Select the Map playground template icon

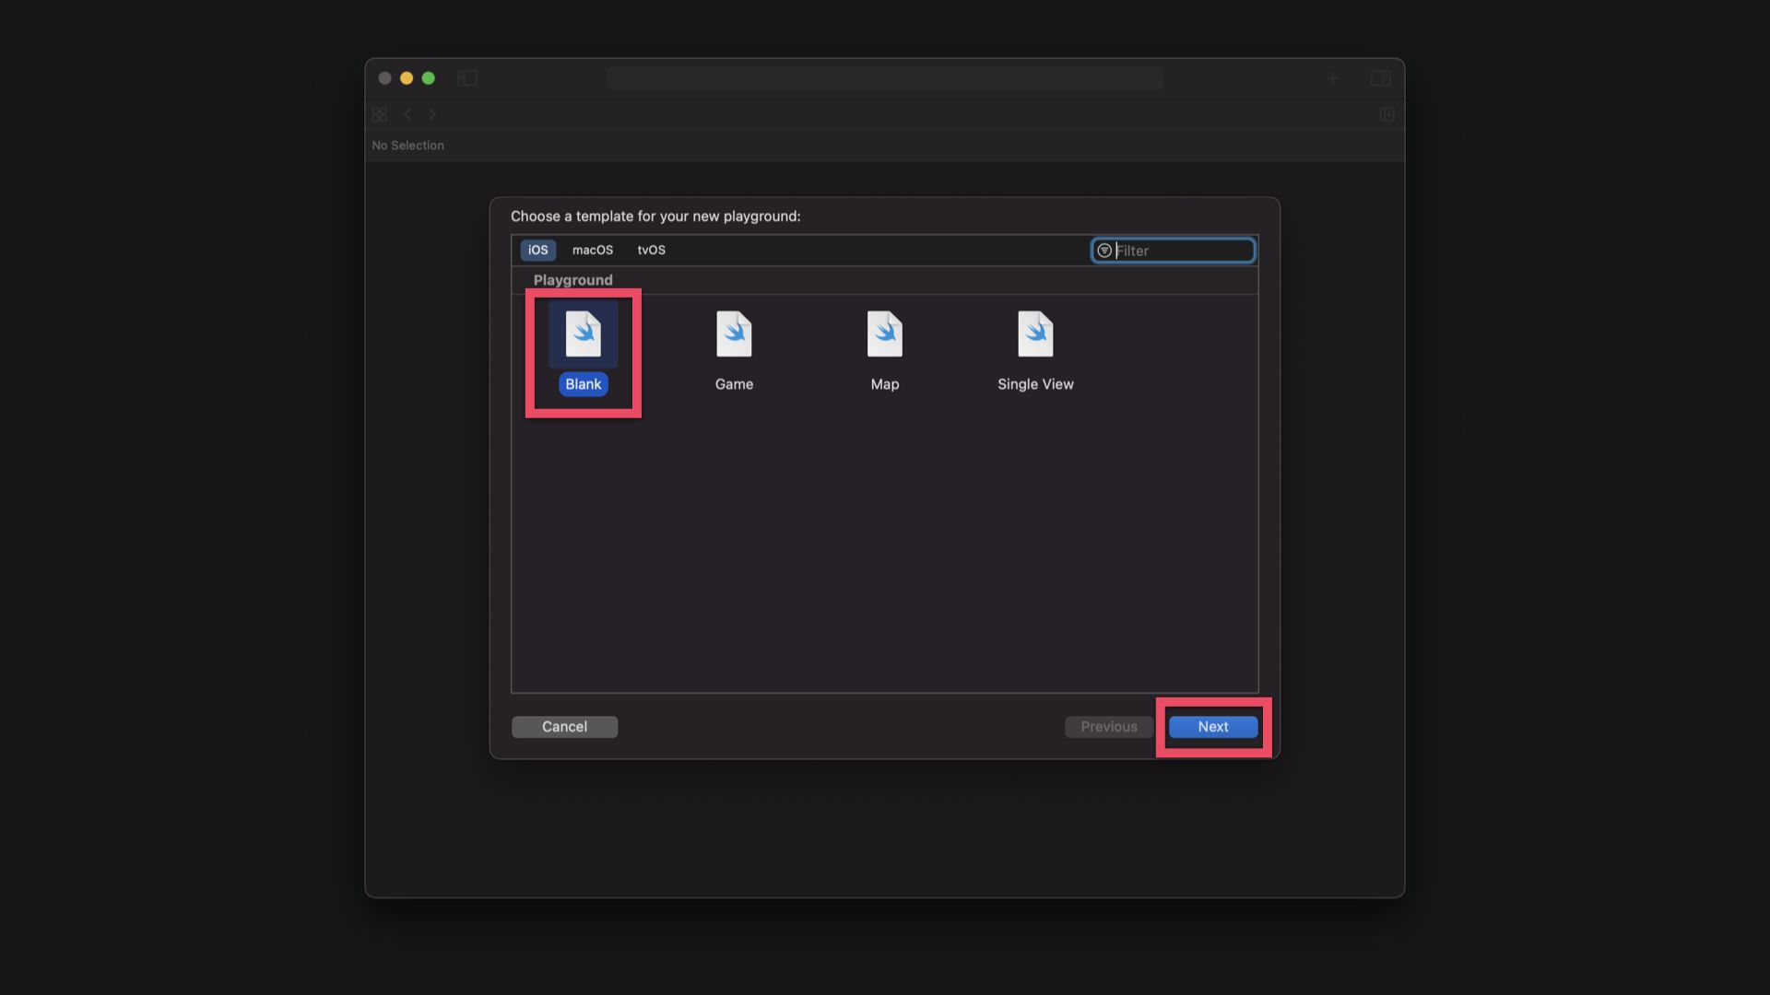tap(884, 334)
